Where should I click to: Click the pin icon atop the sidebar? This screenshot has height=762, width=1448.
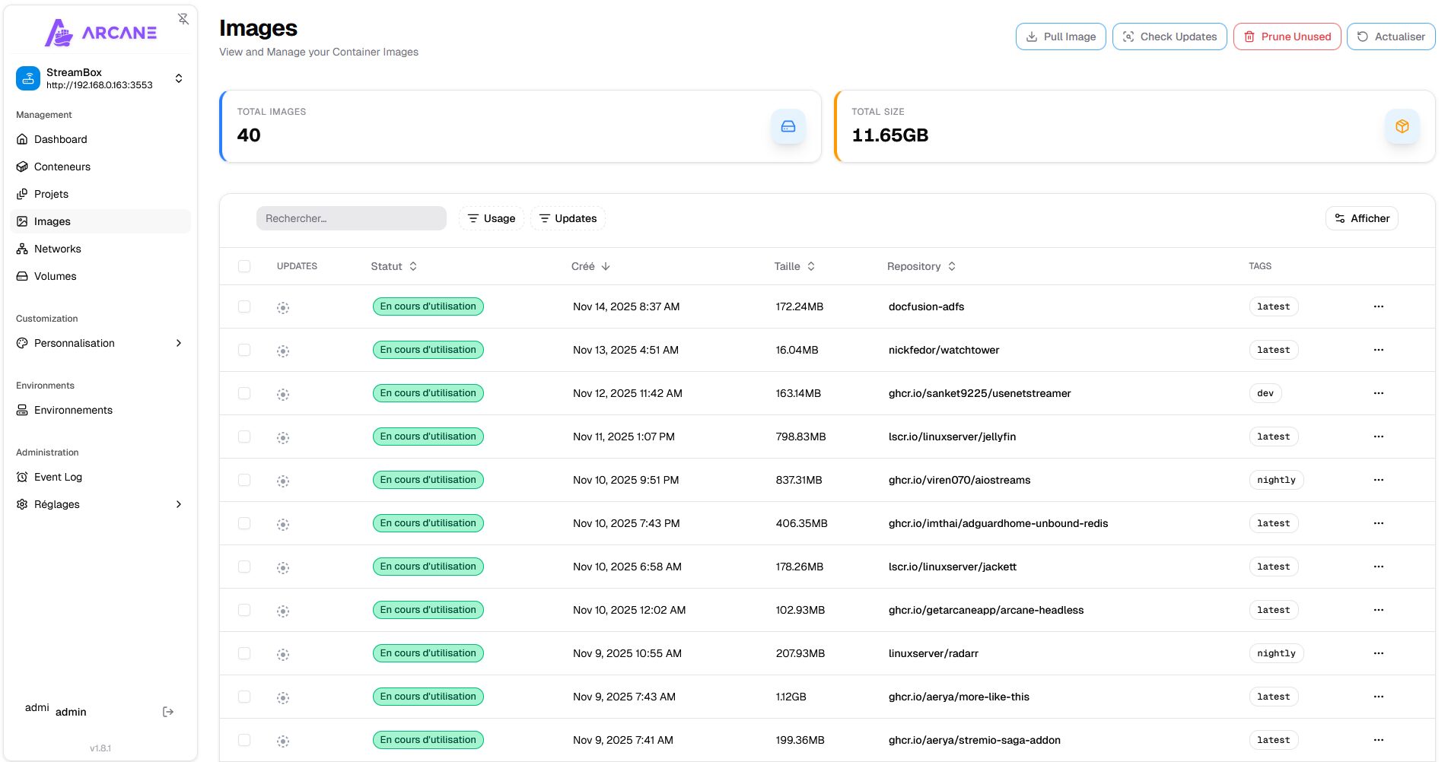(183, 19)
